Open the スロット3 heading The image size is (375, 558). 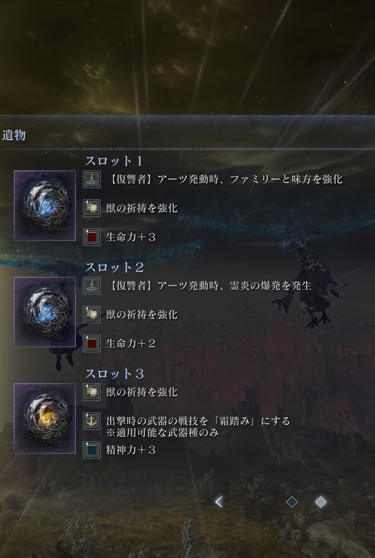point(114,374)
